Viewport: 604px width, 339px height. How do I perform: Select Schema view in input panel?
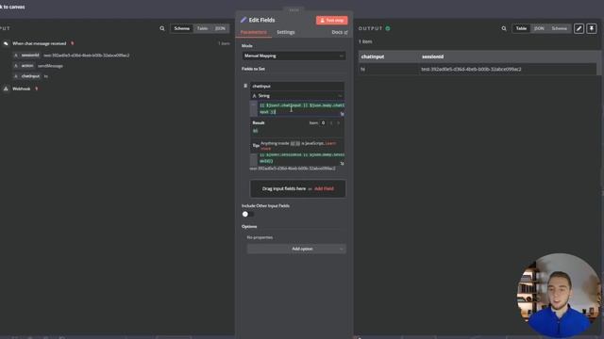(182, 28)
